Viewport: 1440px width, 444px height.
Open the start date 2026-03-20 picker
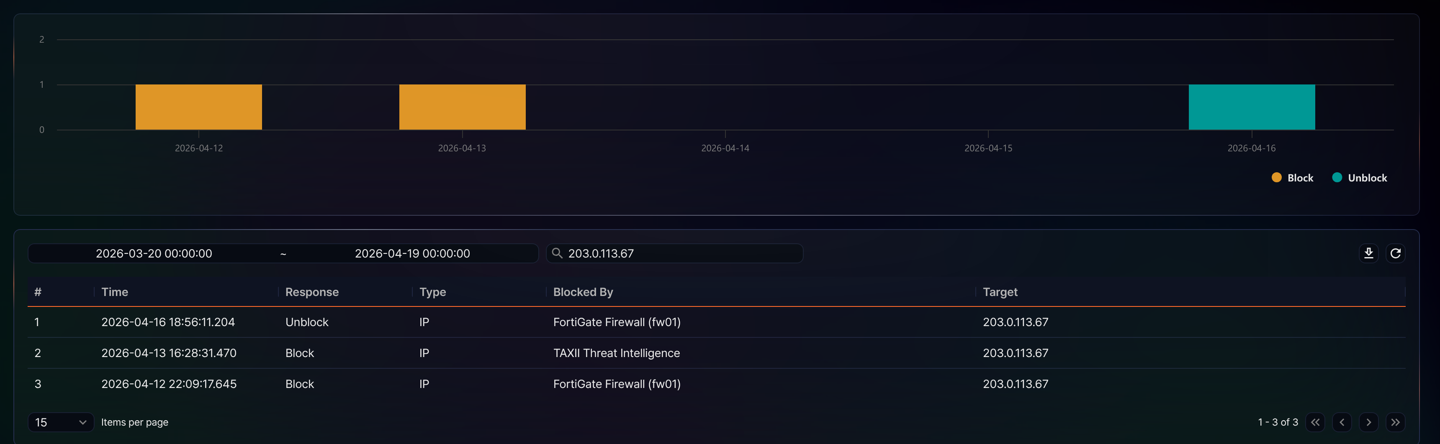(154, 253)
